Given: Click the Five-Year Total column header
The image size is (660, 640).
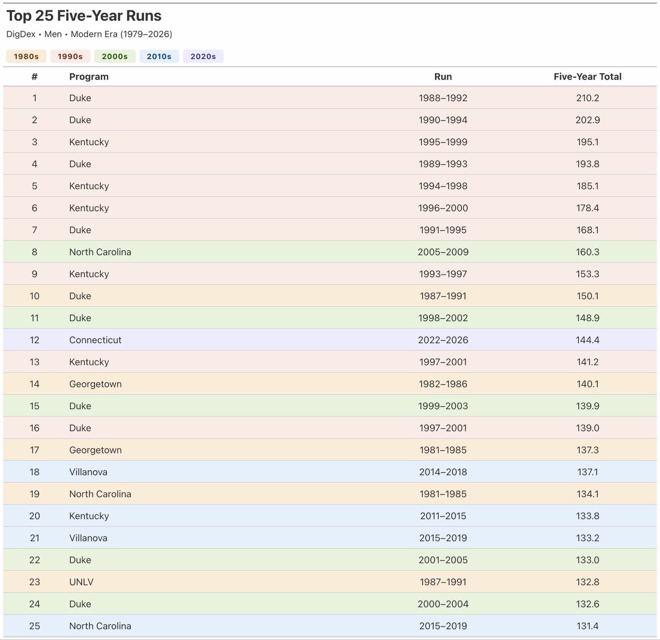Looking at the screenshot, I should click(587, 76).
